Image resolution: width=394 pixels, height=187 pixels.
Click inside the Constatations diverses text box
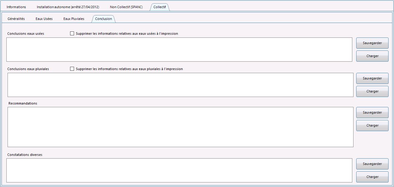(179, 170)
